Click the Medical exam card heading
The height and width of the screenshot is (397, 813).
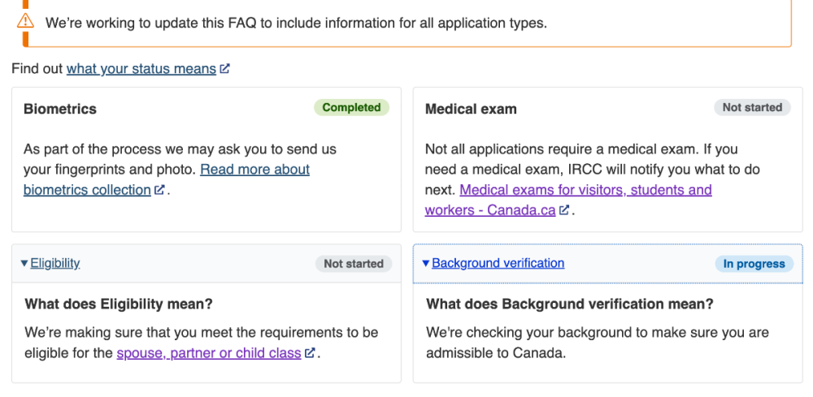tap(471, 109)
